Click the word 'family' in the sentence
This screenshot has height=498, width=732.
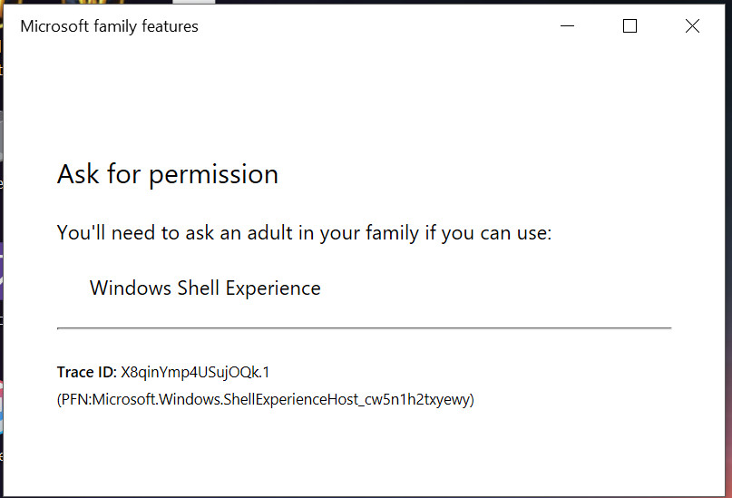[393, 233]
